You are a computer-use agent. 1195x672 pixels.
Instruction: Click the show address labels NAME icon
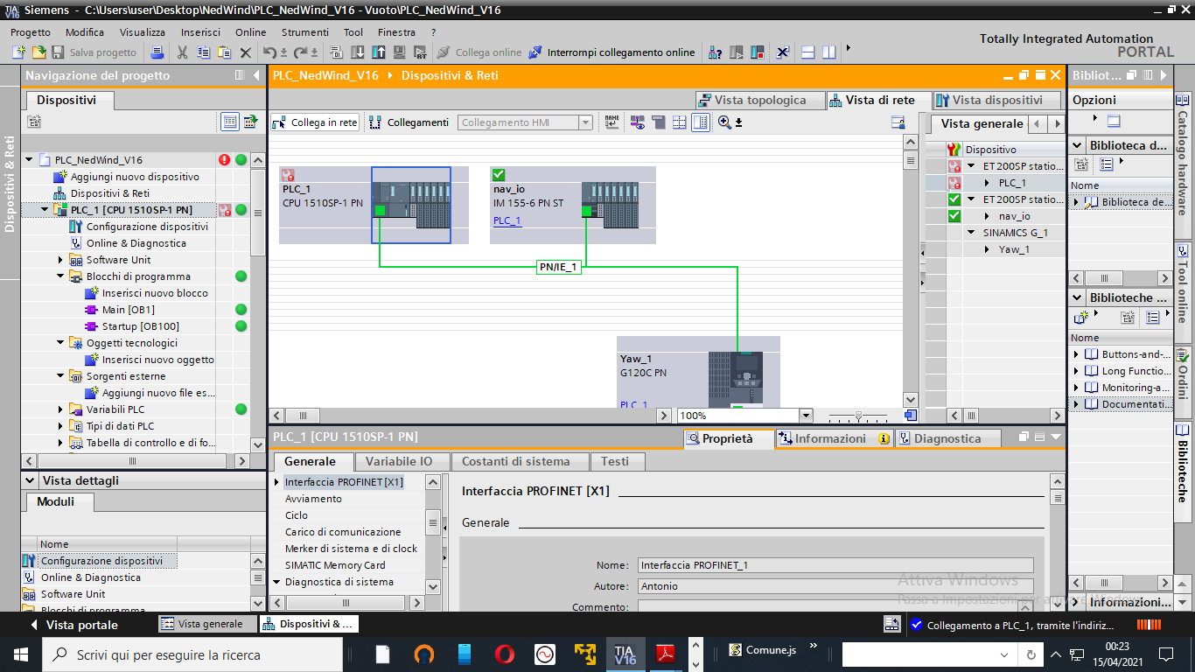point(611,122)
